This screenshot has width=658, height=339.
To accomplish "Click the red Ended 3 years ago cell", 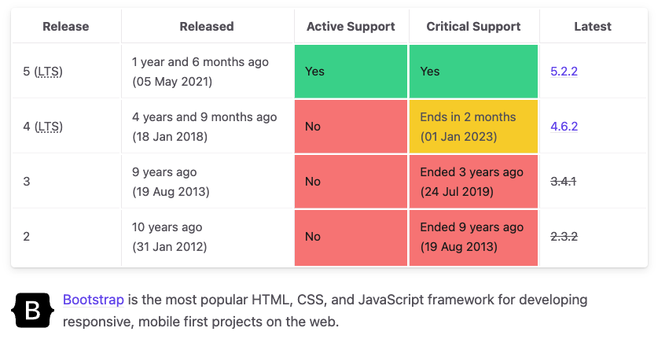I will click(473, 181).
